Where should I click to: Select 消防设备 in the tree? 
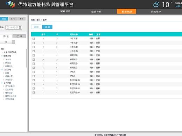(x=9, y=80)
